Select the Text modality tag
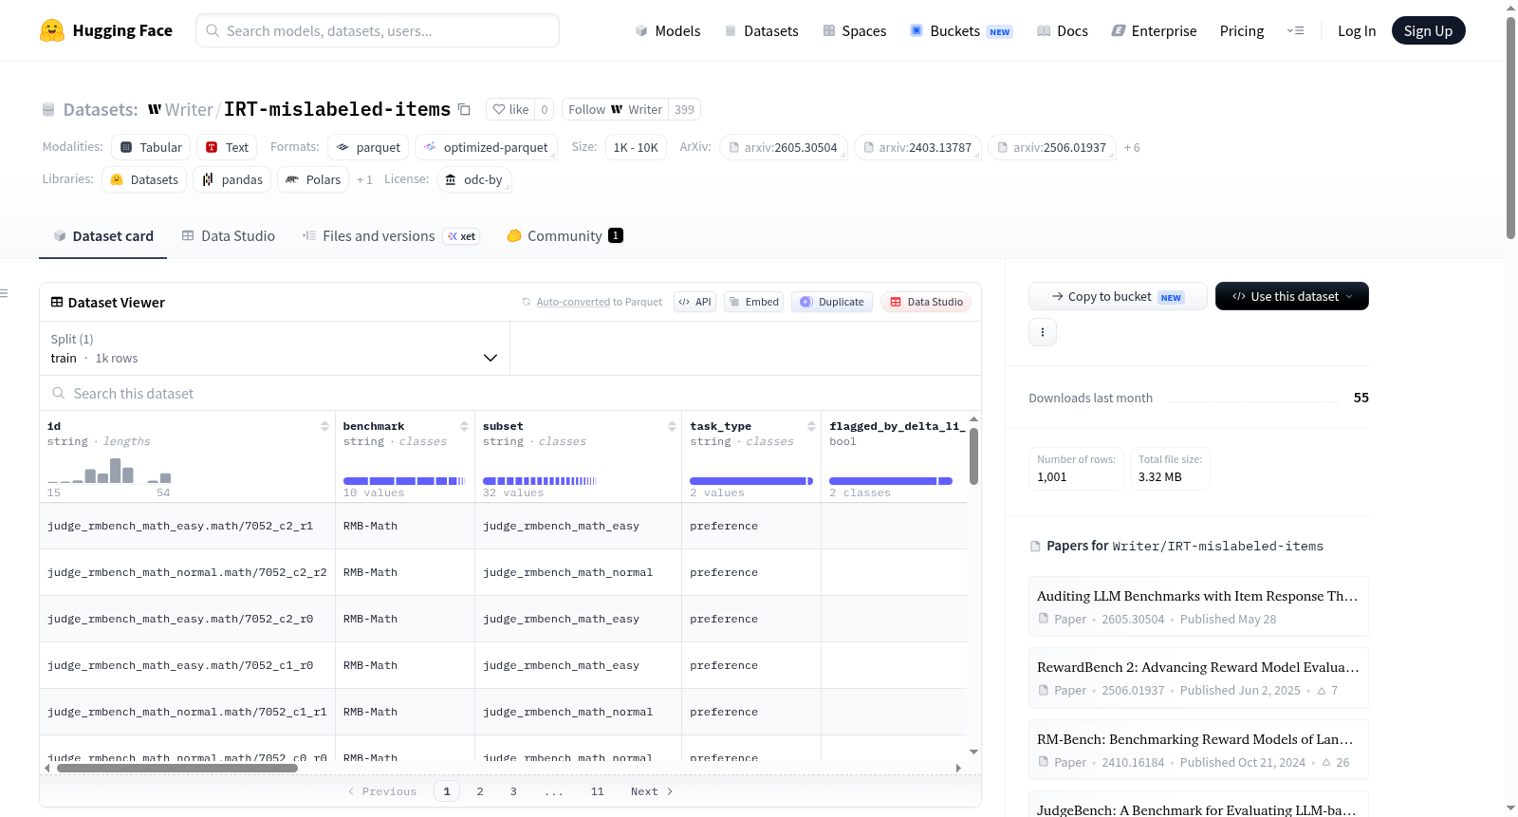 [227, 148]
